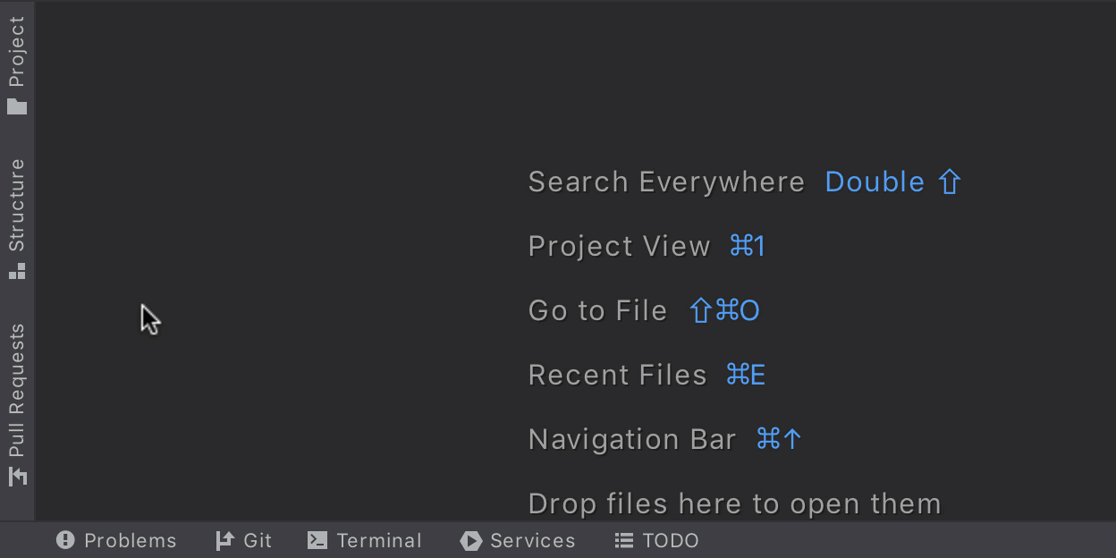Switch to the Problems tab
This screenshot has width=1116, height=558.
[131, 540]
